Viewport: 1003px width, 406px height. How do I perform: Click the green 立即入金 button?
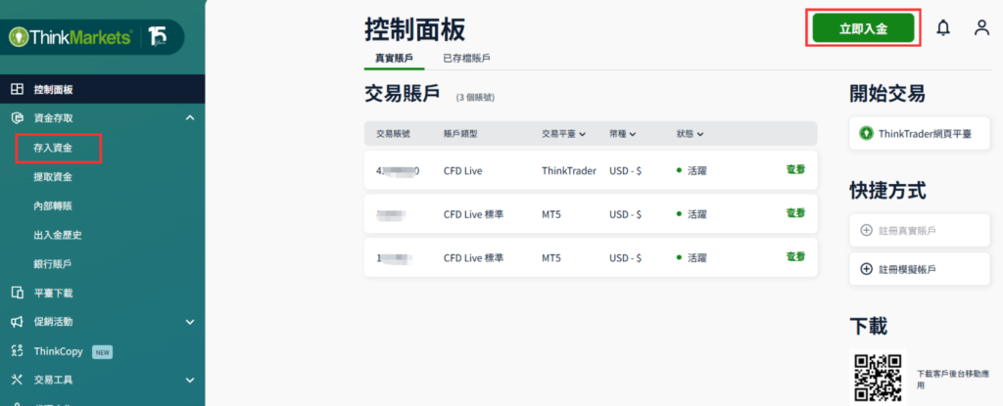coord(863,28)
